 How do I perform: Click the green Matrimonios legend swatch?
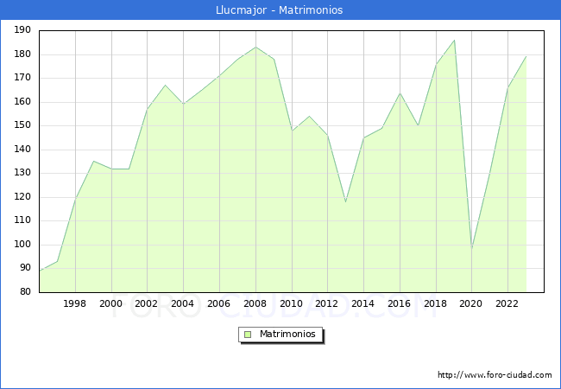(247, 335)
